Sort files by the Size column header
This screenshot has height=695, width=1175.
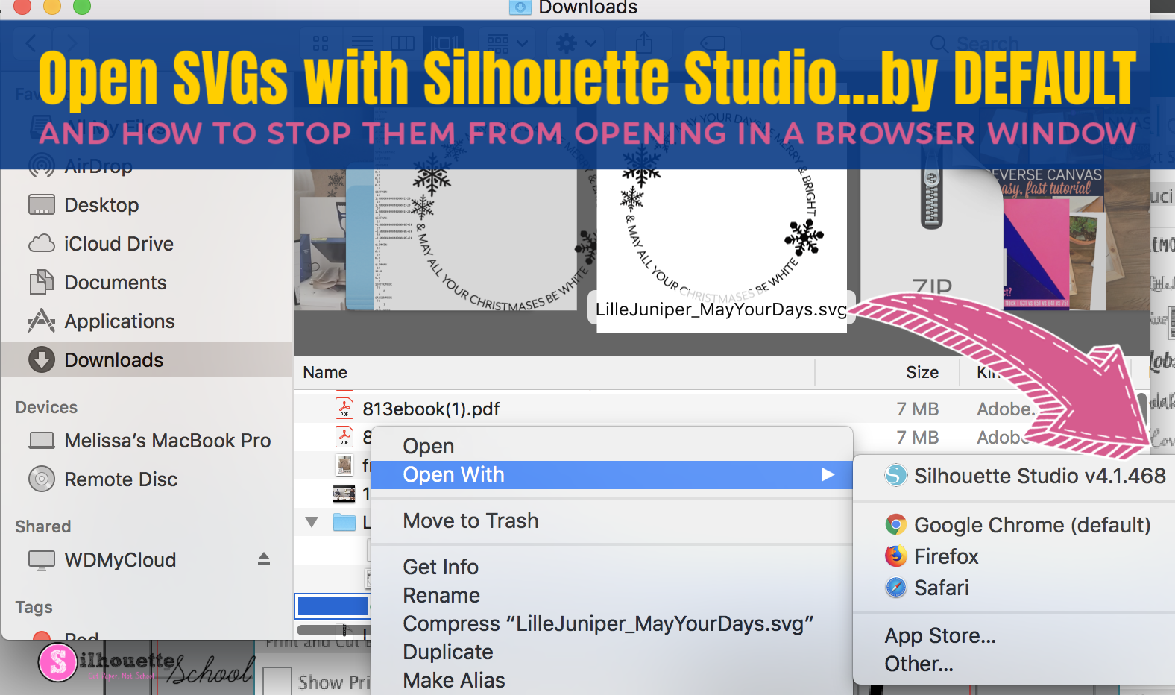point(922,372)
